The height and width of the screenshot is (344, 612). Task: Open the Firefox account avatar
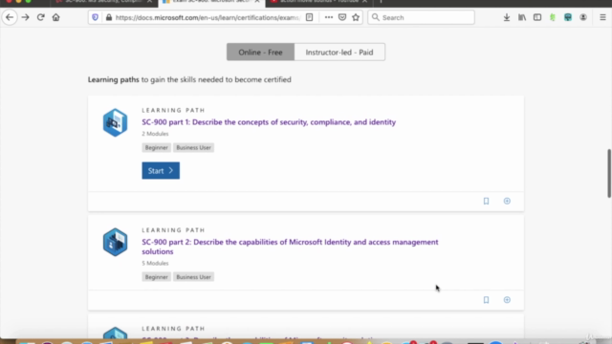pos(583,17)
